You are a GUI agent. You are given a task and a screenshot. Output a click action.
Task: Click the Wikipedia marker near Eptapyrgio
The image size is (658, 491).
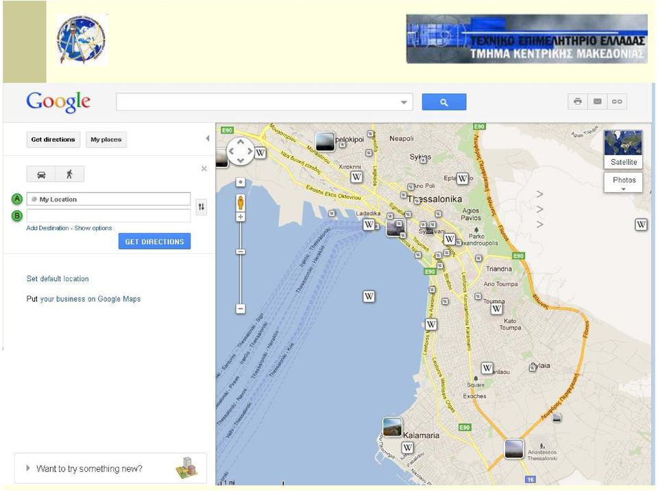coord(463,178)
